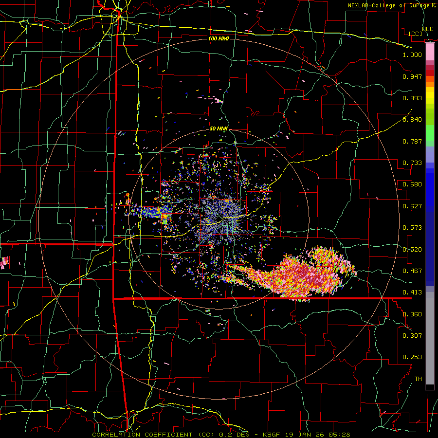Click the "50 NMI" range ring label

pos(219,129)
